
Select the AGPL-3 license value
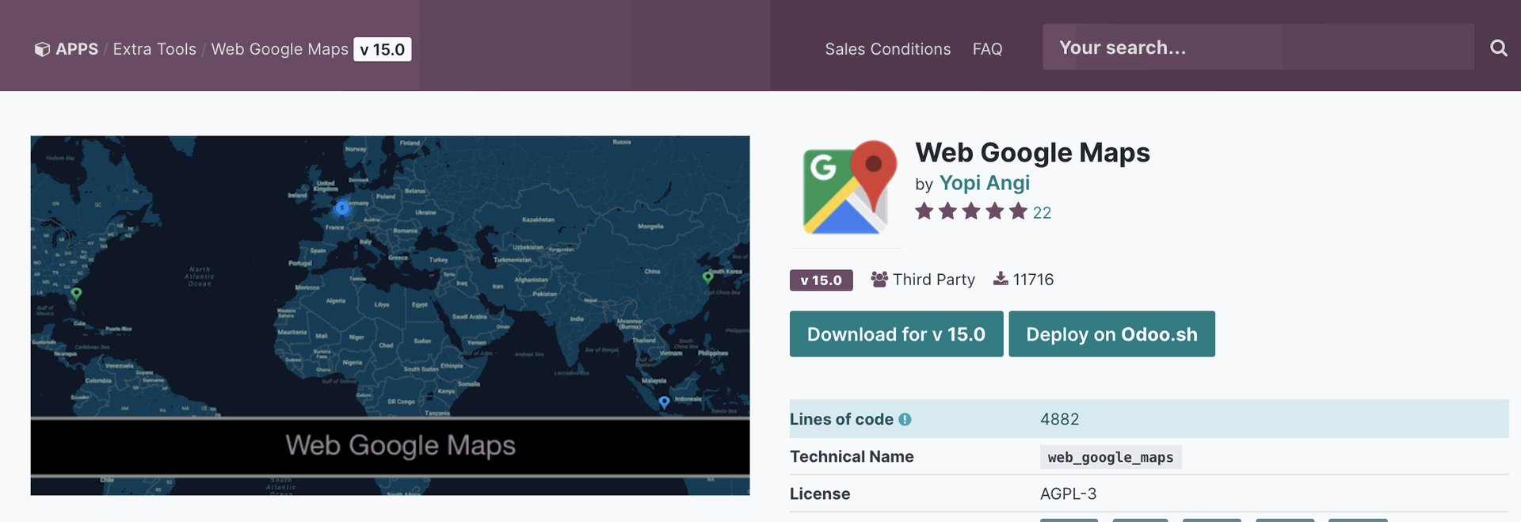pos(1068,493)
